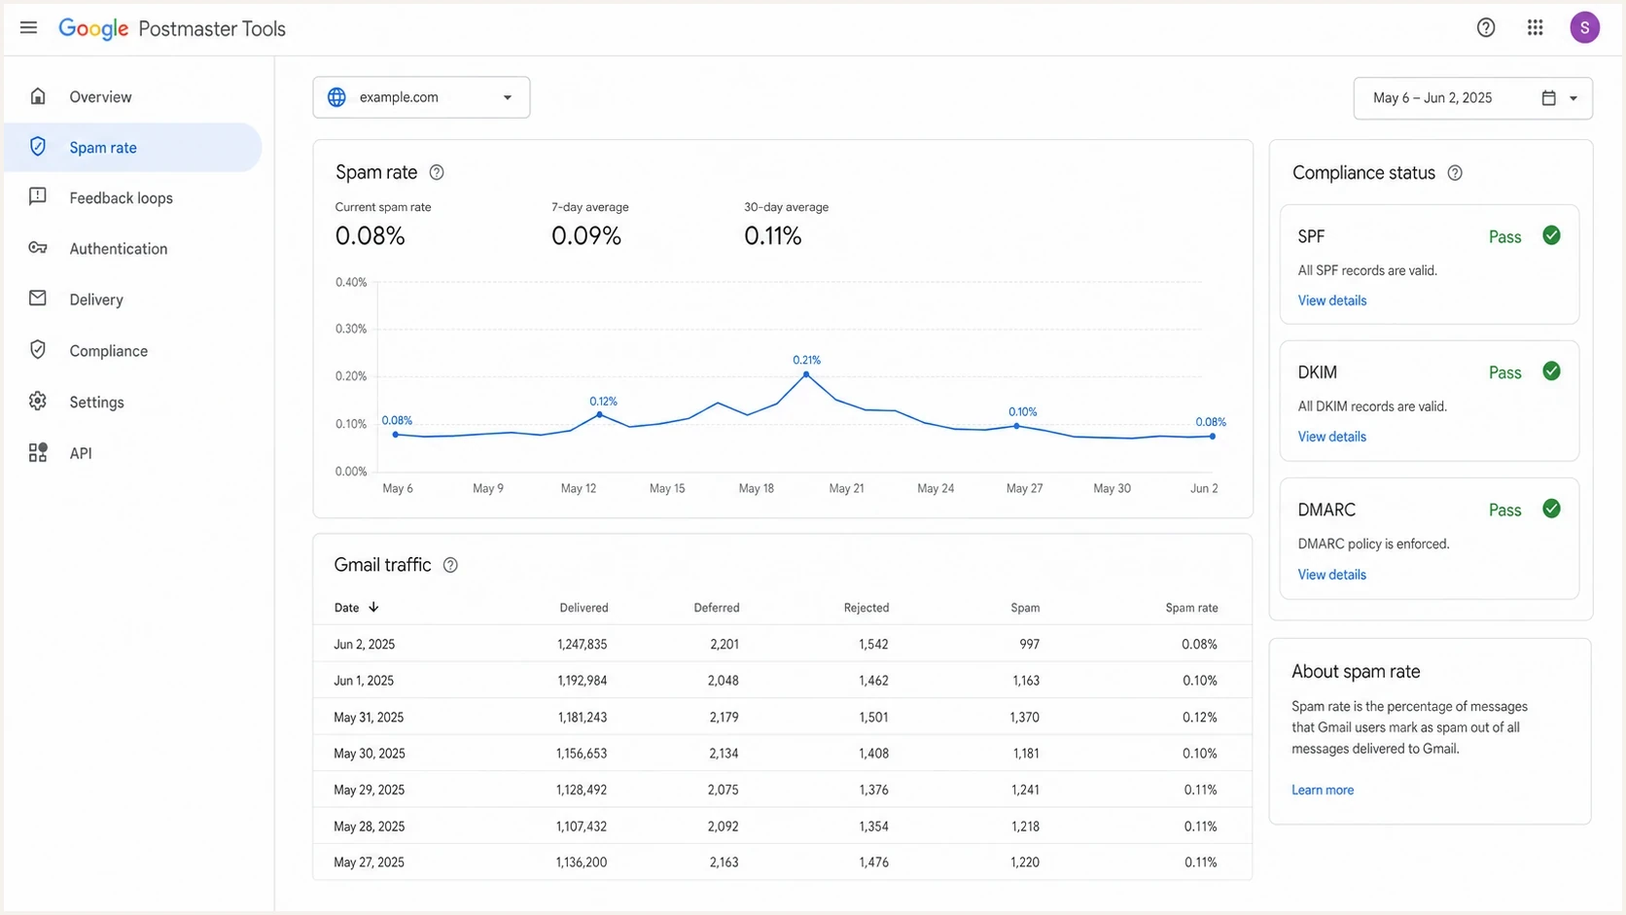The image size is (1626, 915).
Task: Click the calendar icon in date range
Action: point(1548,97)
